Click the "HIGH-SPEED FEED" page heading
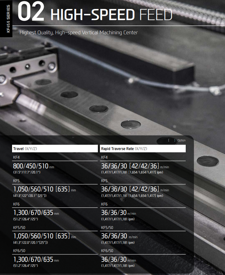Viewport: 225px width, 275px height. 111,14
